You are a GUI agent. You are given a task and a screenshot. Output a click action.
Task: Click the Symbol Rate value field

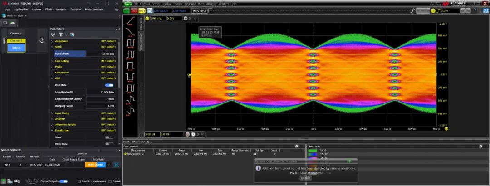(x=101, y=54)
